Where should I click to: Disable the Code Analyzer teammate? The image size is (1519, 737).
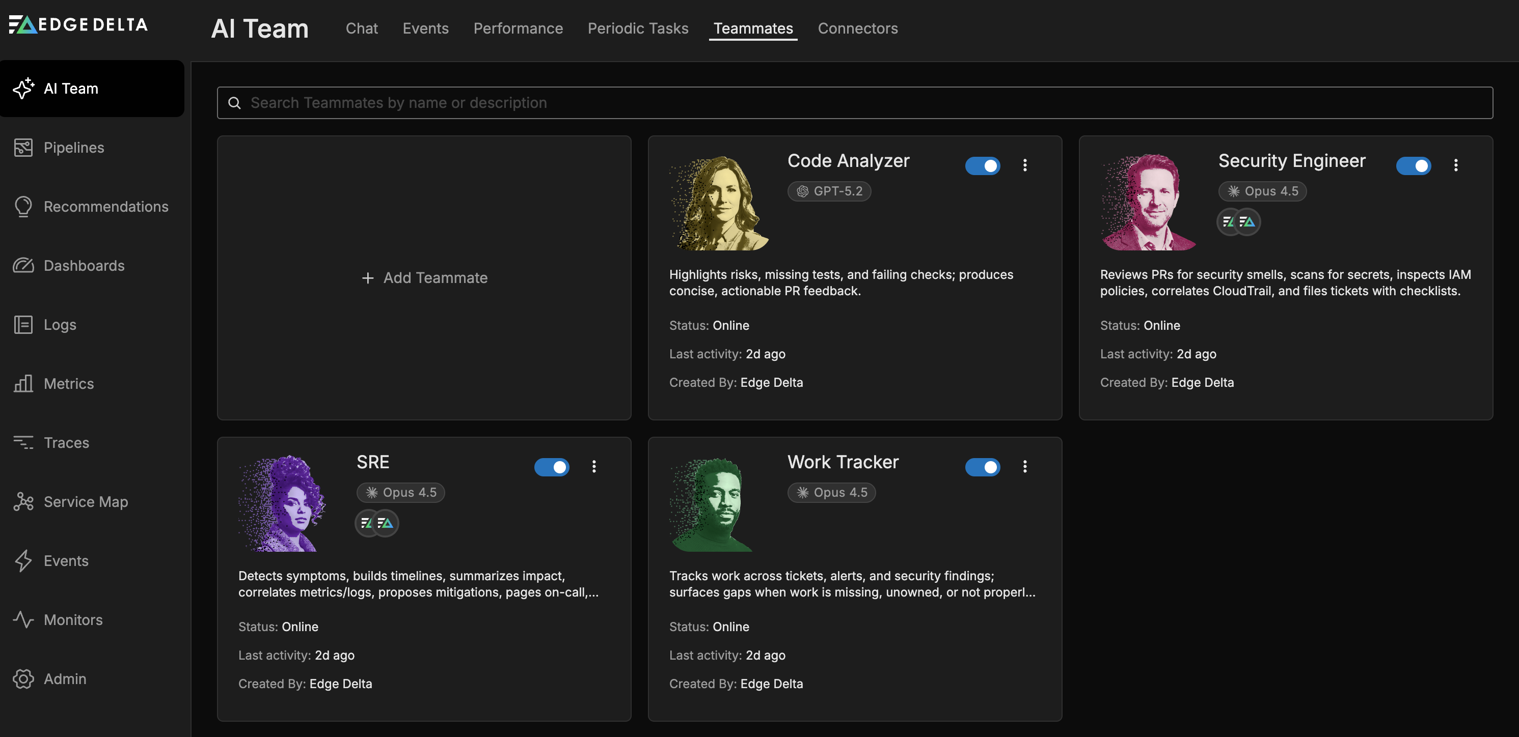click(x=983, y=165)
